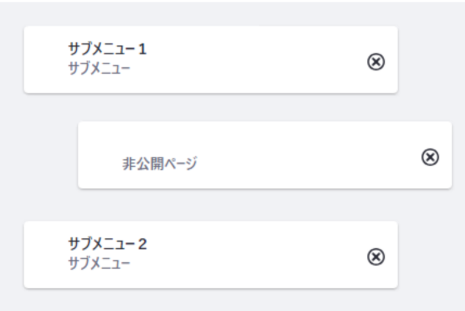Click the middle of the first card between title and X
This screenshot has width=465, height=311.
point(250,59)
